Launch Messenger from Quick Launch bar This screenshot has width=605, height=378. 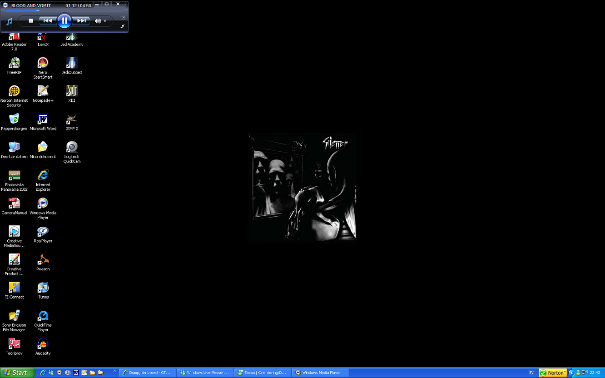pos(51,373)
